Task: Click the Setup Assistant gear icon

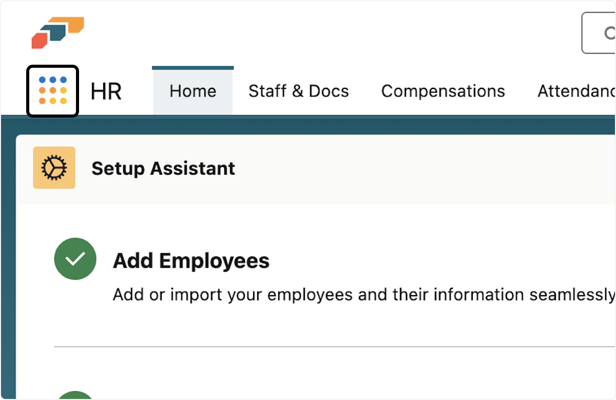Action: tap(54, 167)
